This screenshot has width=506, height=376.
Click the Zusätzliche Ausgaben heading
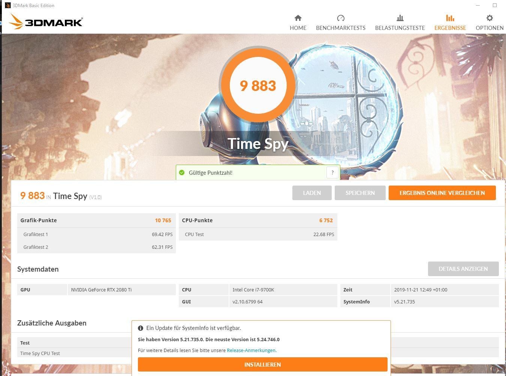(x=52, y=323)
